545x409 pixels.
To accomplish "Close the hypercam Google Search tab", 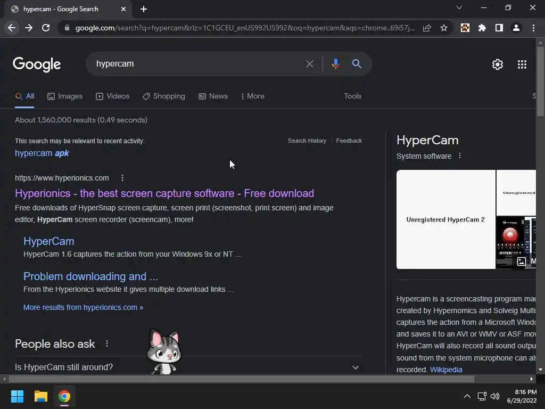I will (x=123, y=9).
